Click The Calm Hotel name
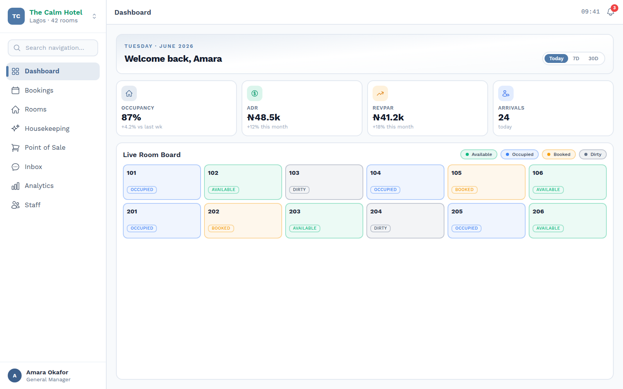The width and height of the screenshot is (623, 389). click(56, 12)
